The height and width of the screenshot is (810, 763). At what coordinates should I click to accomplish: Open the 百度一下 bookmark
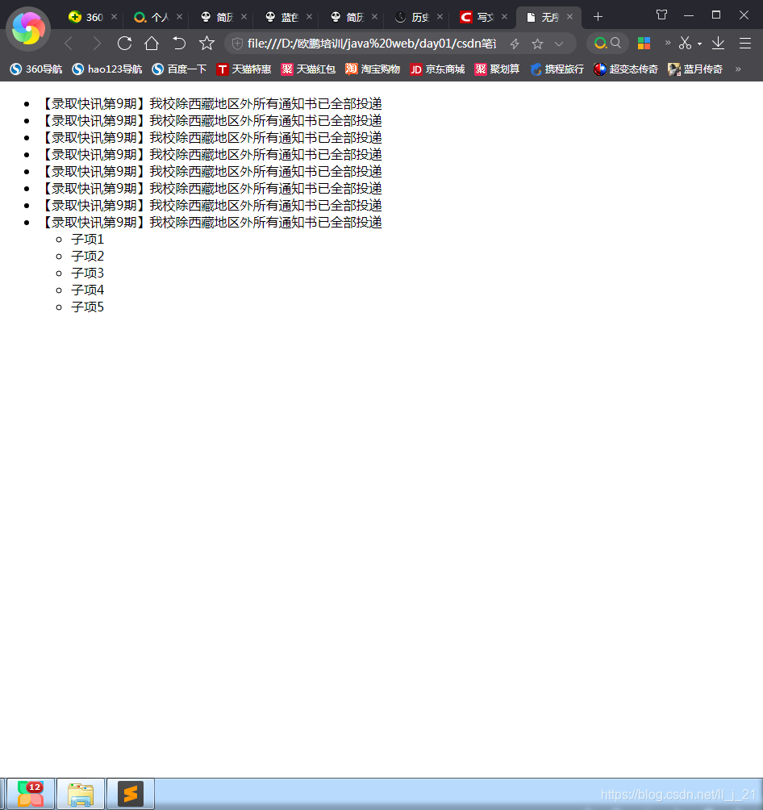click(179, 69)
